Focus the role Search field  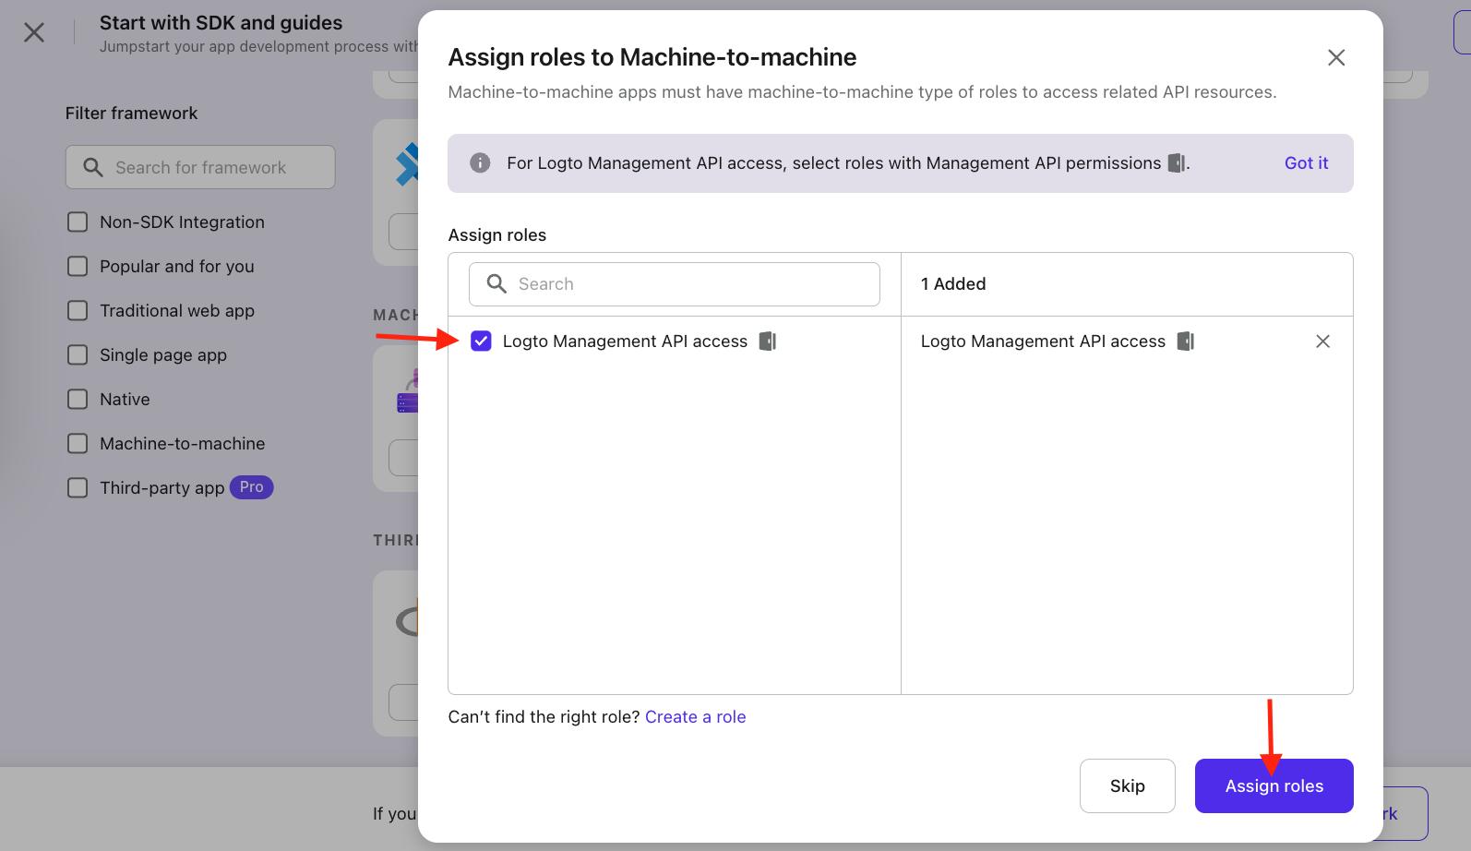tap(674, 284)
